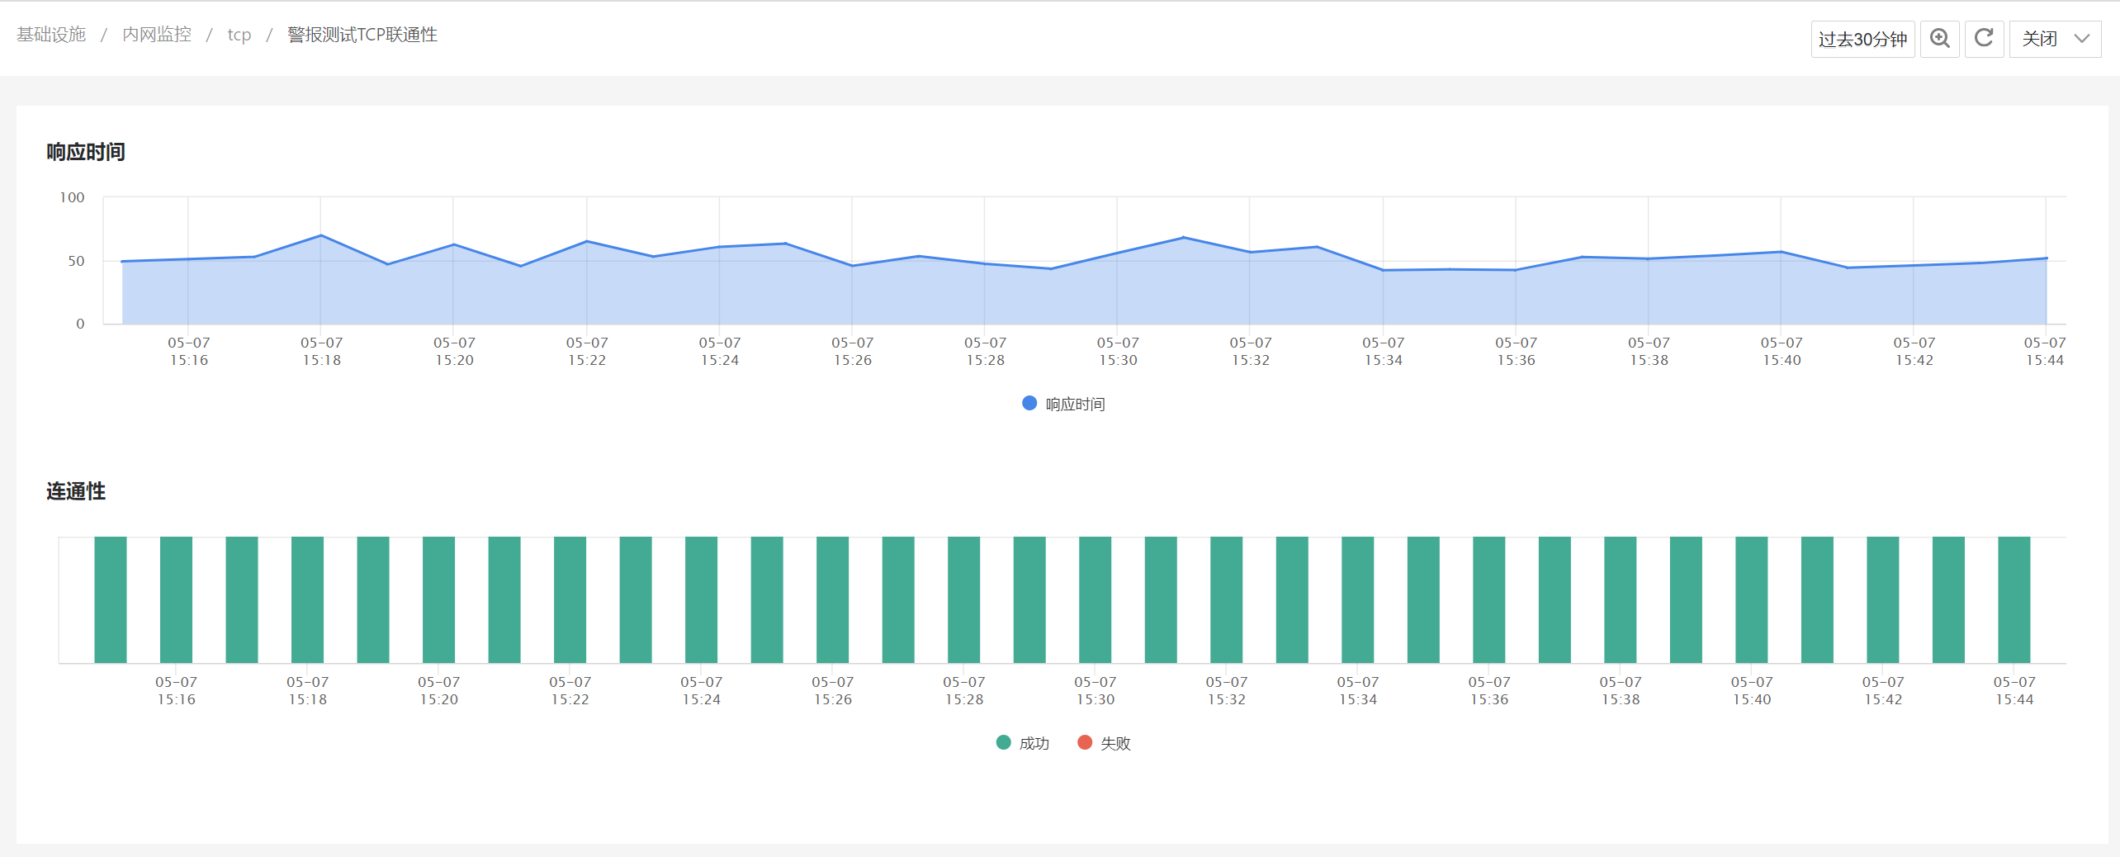Click 警报测试TCP联通性 breadcrumb text
Screen dimensions: 2120x857
362,35
